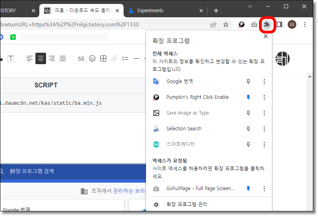Click GoFullPage - Full Page Screen entry
Screen dimensions: 318x222
click(x=200, y=189)
